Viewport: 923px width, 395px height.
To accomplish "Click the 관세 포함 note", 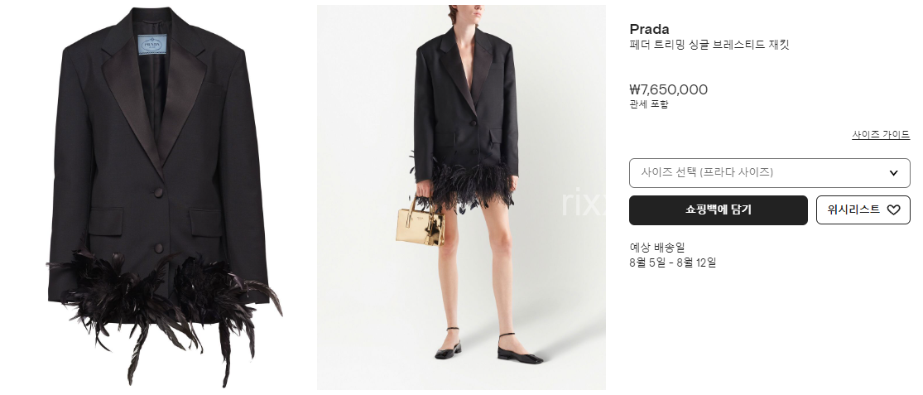I will [x=649, y=105].
